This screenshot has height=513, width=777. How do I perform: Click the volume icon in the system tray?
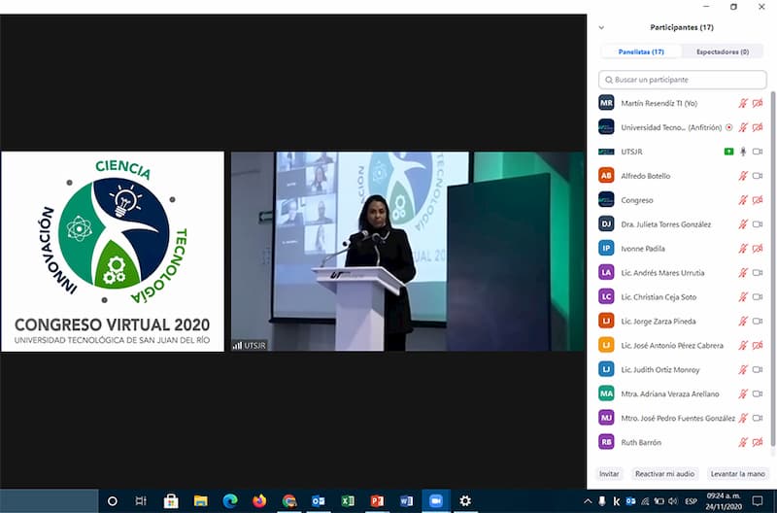point(673,501)
